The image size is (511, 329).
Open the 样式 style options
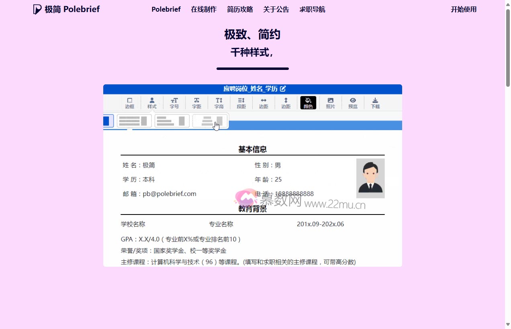click(152, 102)
